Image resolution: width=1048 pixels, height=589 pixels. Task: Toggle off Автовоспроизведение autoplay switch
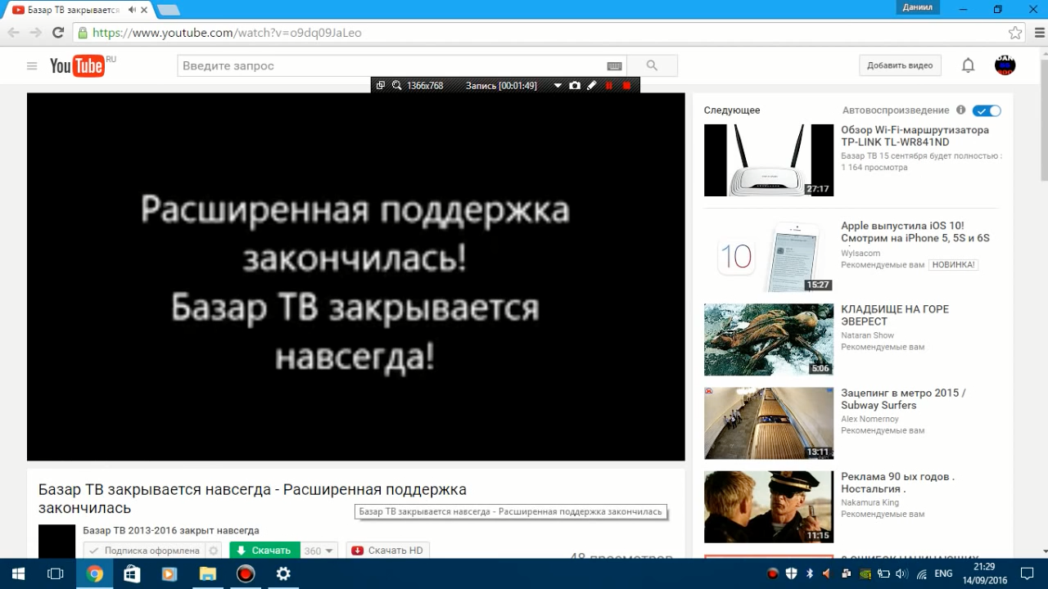[987, 110]
